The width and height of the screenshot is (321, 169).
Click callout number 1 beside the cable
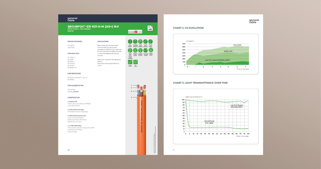[132, 85]
